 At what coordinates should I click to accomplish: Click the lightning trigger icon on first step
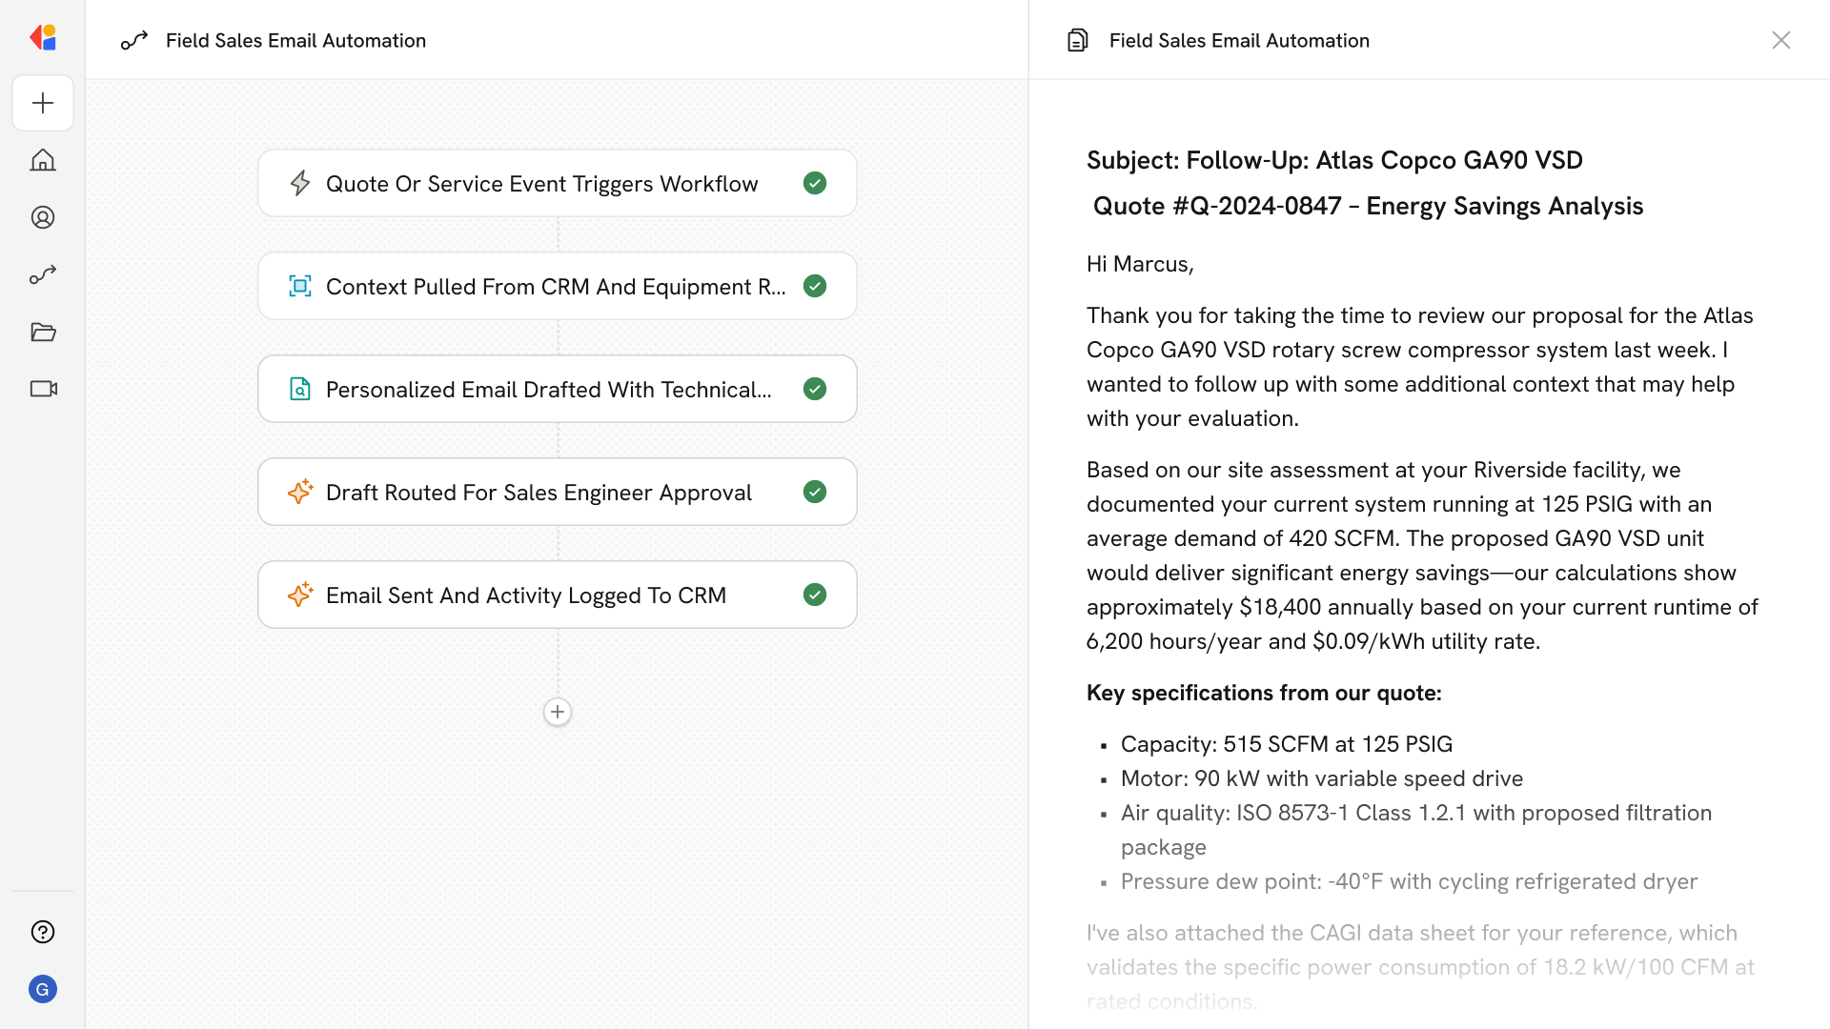[x=300, y=183]
